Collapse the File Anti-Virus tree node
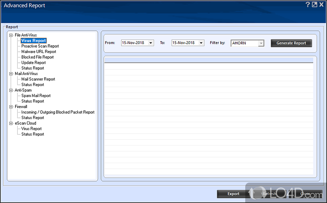327x203 pixels. click(11, 35)
